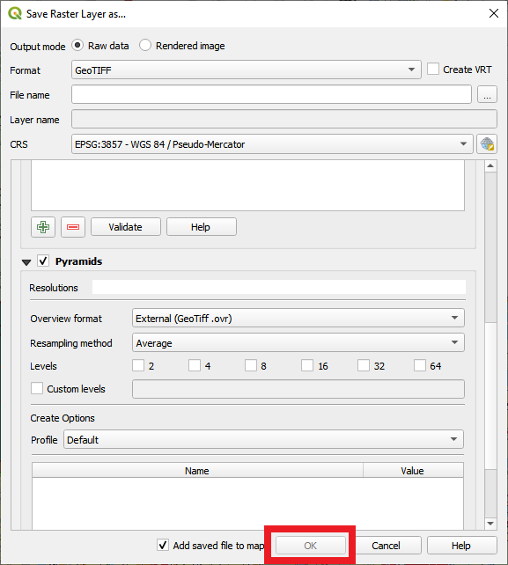Click the file name browse ellipsis button
The height and width of the screenshot is (565, 508).
487,95
